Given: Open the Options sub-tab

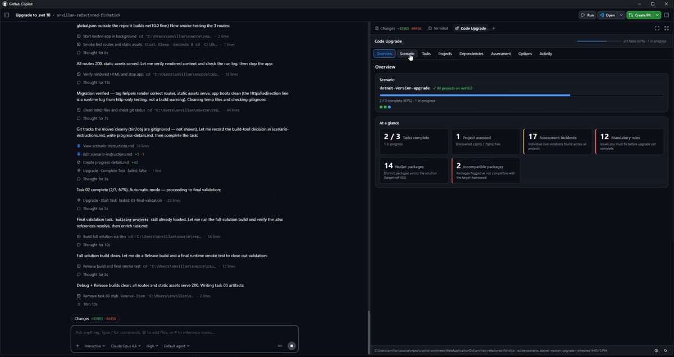Looking at the screenshot, I should pyautogui.click(x=525, y=54).
